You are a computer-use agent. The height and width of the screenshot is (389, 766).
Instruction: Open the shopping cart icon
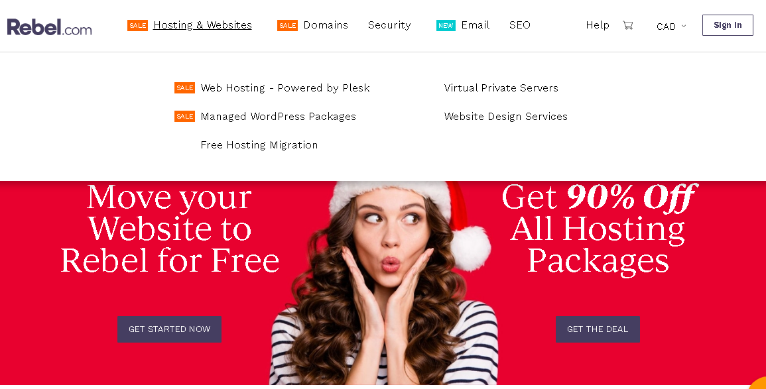click(x=628, y=25)
